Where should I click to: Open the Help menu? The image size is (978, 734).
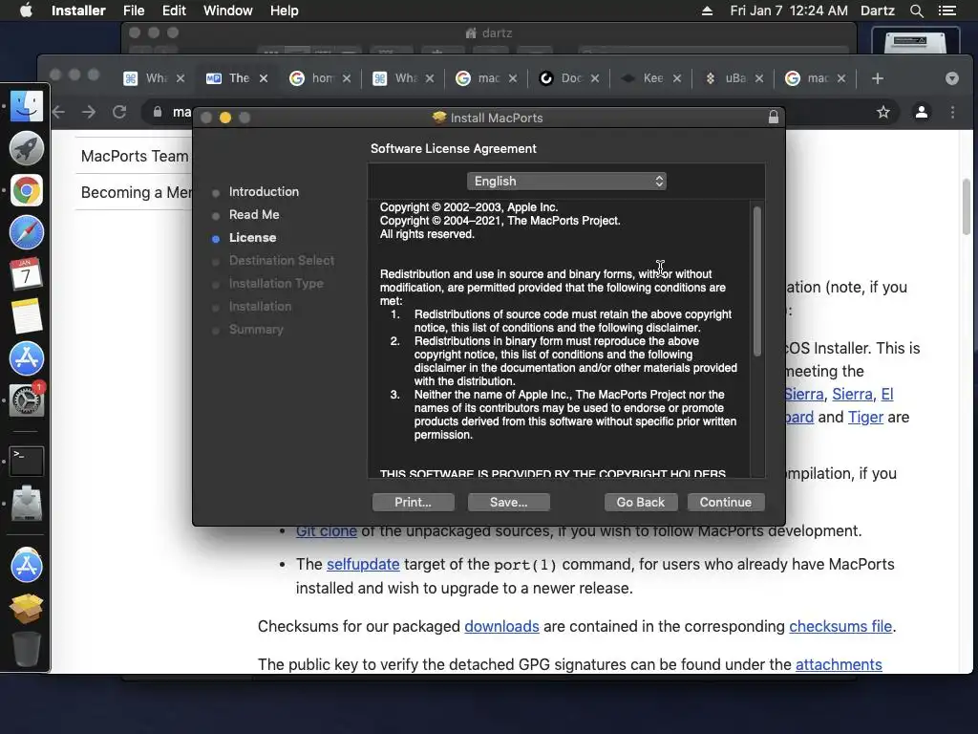pyautogui.click(x=284, y=11)
